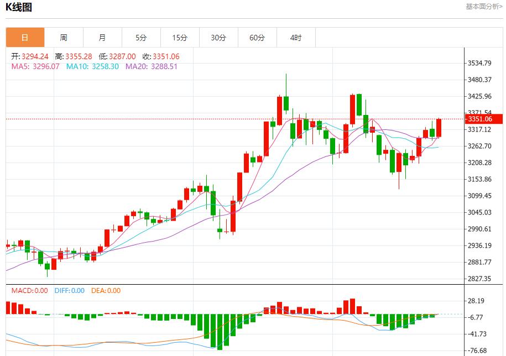The image size is (506, 356).
Task: Click the MA10 indicator value label
Action: pos(92,66)
